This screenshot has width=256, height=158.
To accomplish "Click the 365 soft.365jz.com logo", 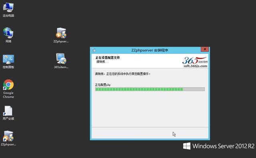I will [195, 62].
